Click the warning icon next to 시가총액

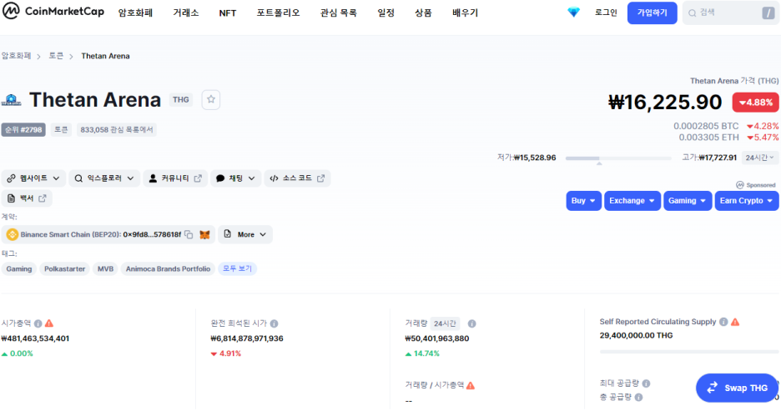click(48, 323)
